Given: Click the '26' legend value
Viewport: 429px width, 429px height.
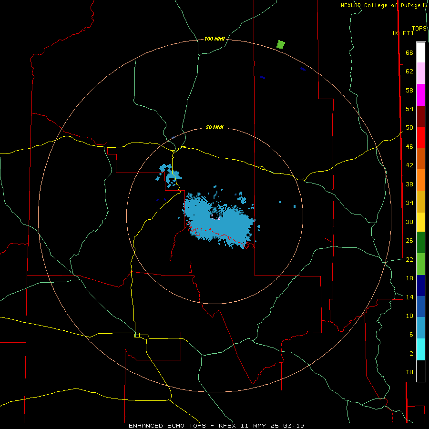Looking at the screenshot, I should (x=409, y=241).
